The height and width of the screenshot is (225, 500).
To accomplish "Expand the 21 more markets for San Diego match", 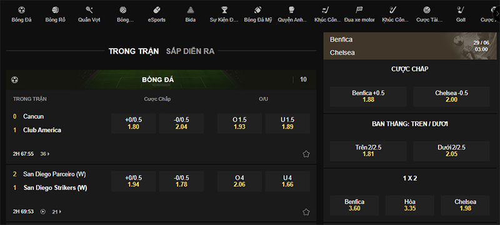I will (57, 211).
